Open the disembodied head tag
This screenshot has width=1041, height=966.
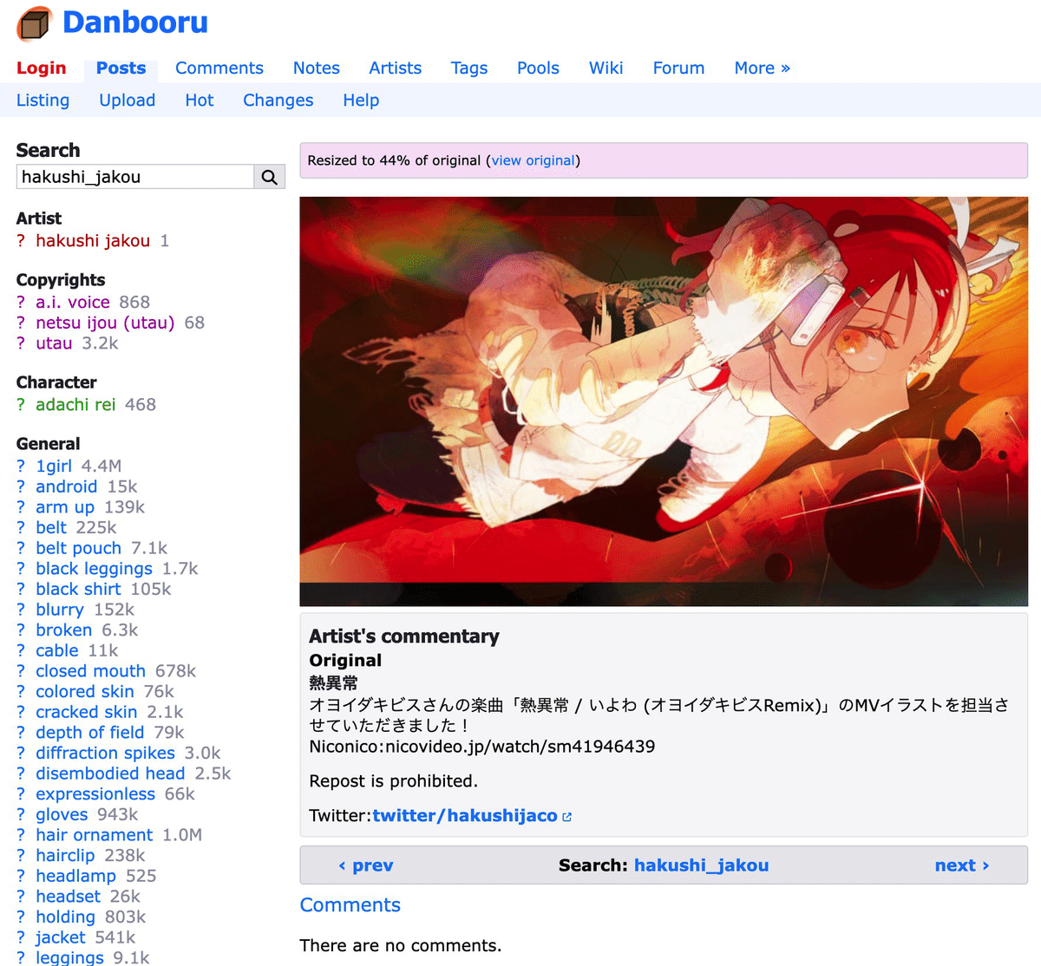click(110, 773)
